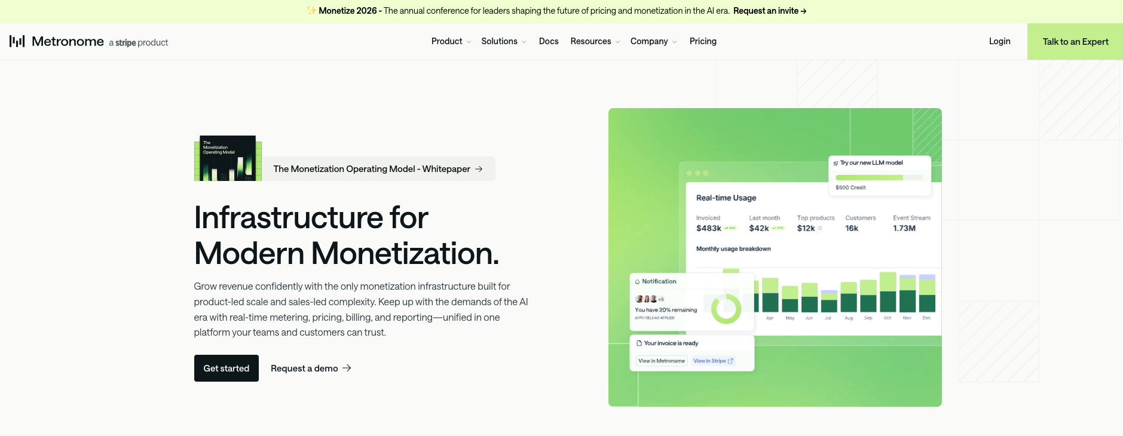Click the arrow after the Whitepaper label
The height and width of the screenshot is (436, 1123).
click(x=479, y=169)
